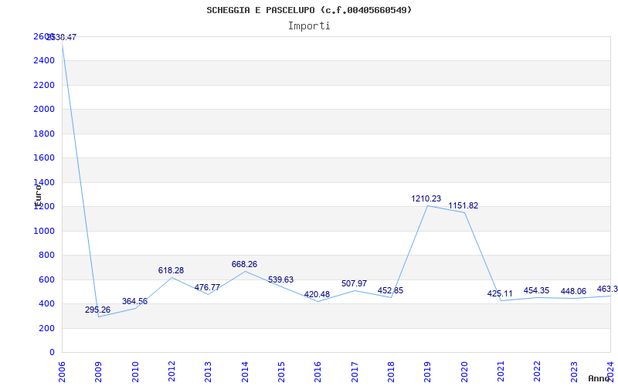The height and width of the screenshot is (386, 618).
Task: Select the 1151.82 data point label
Action: tap(463, 206)
